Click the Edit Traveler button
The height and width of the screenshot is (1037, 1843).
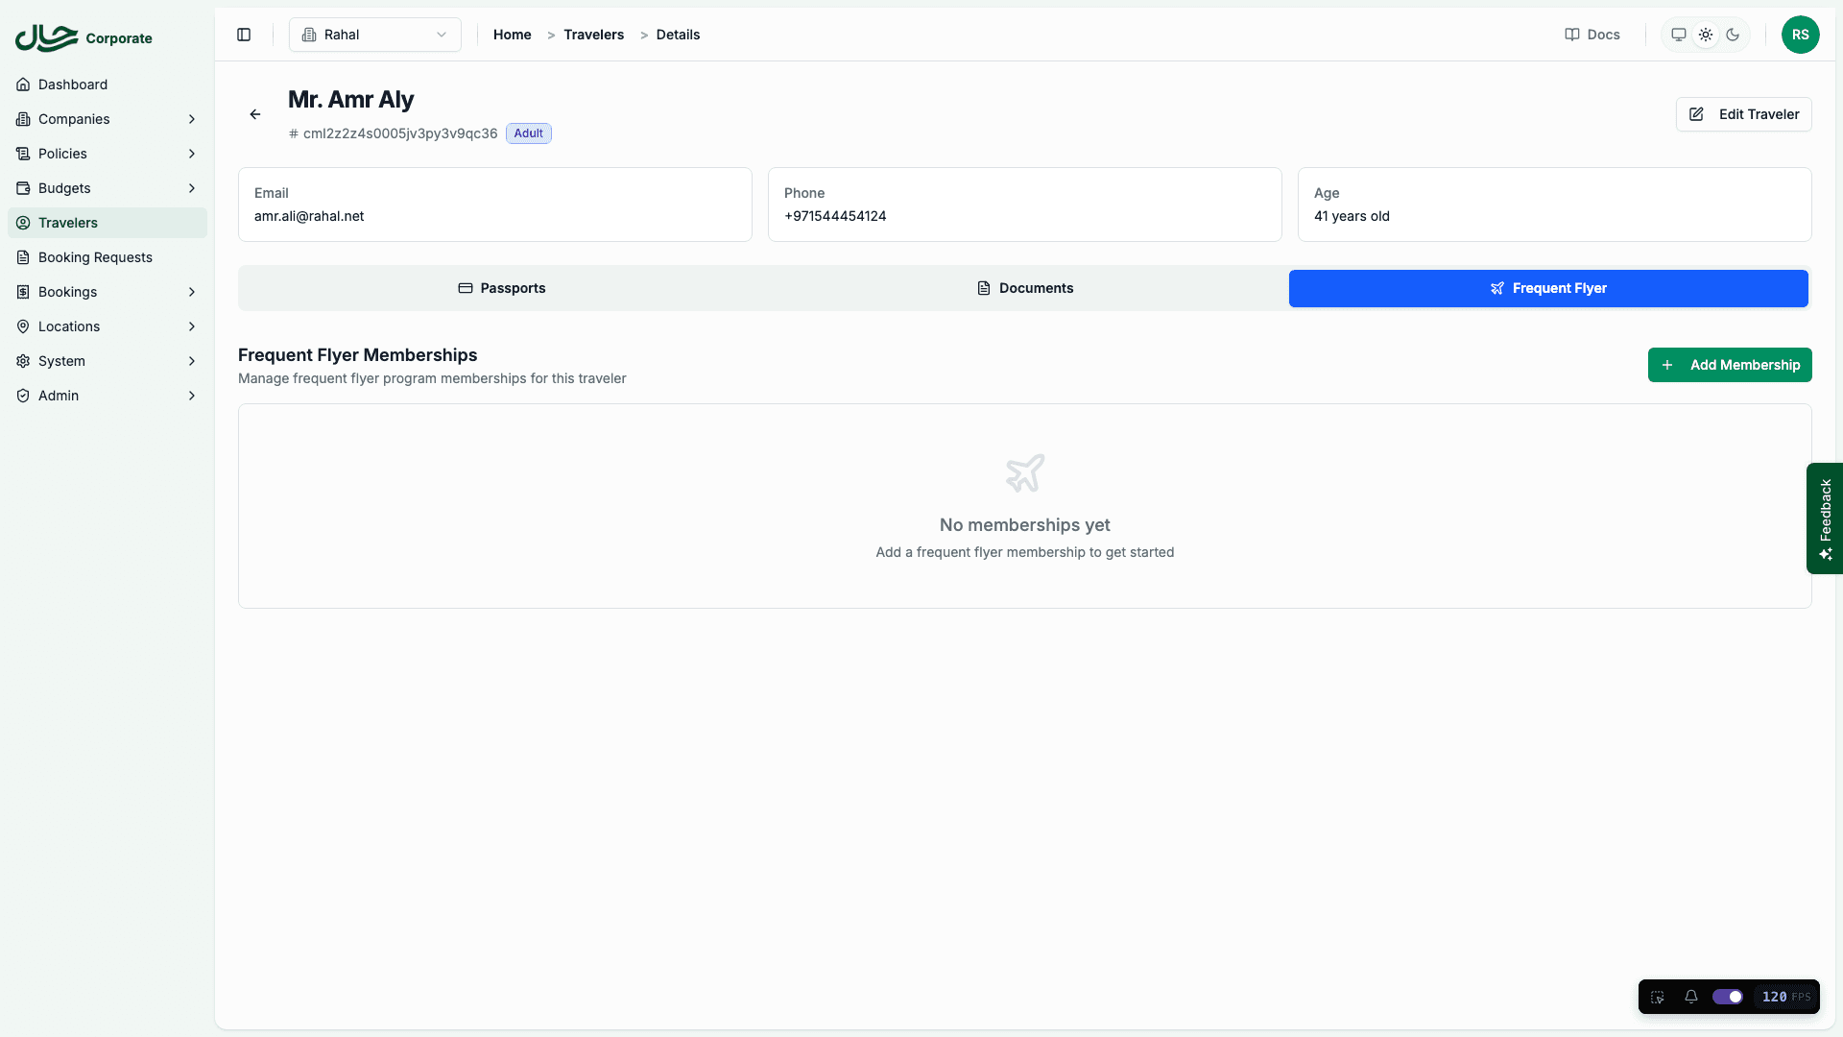(1743, 114)
